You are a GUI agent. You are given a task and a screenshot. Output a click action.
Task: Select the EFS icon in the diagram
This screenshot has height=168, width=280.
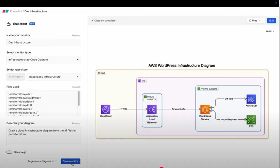251,120
